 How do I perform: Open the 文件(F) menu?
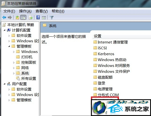pos(9,11)
